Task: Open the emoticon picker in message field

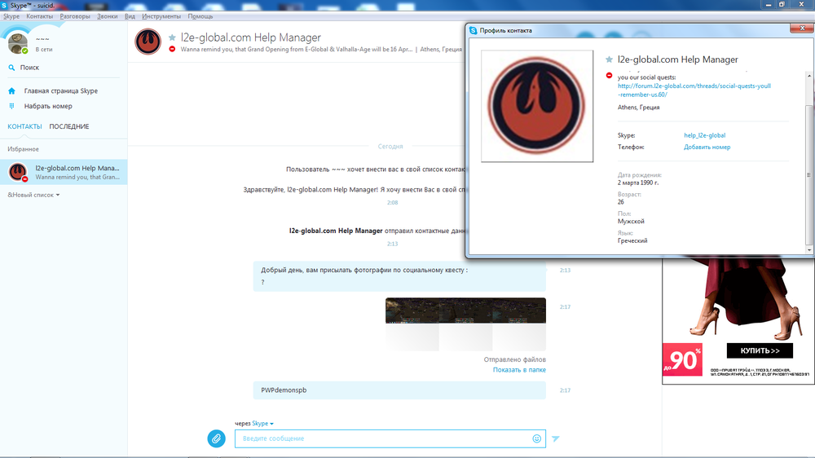Action: [x=537, y=438]
